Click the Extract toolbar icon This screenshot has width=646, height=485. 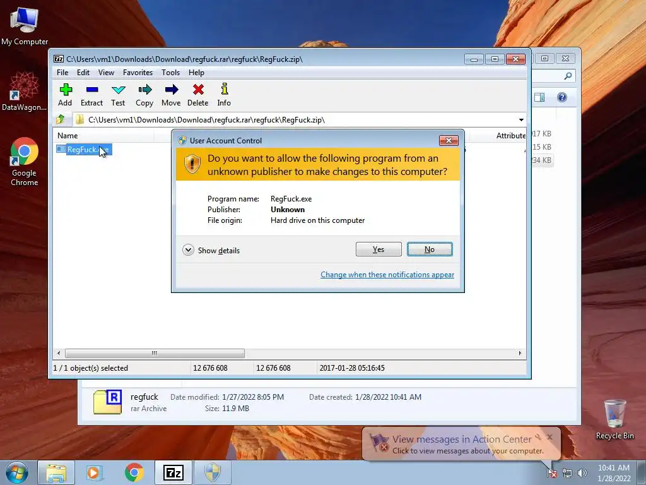point(91,95)
